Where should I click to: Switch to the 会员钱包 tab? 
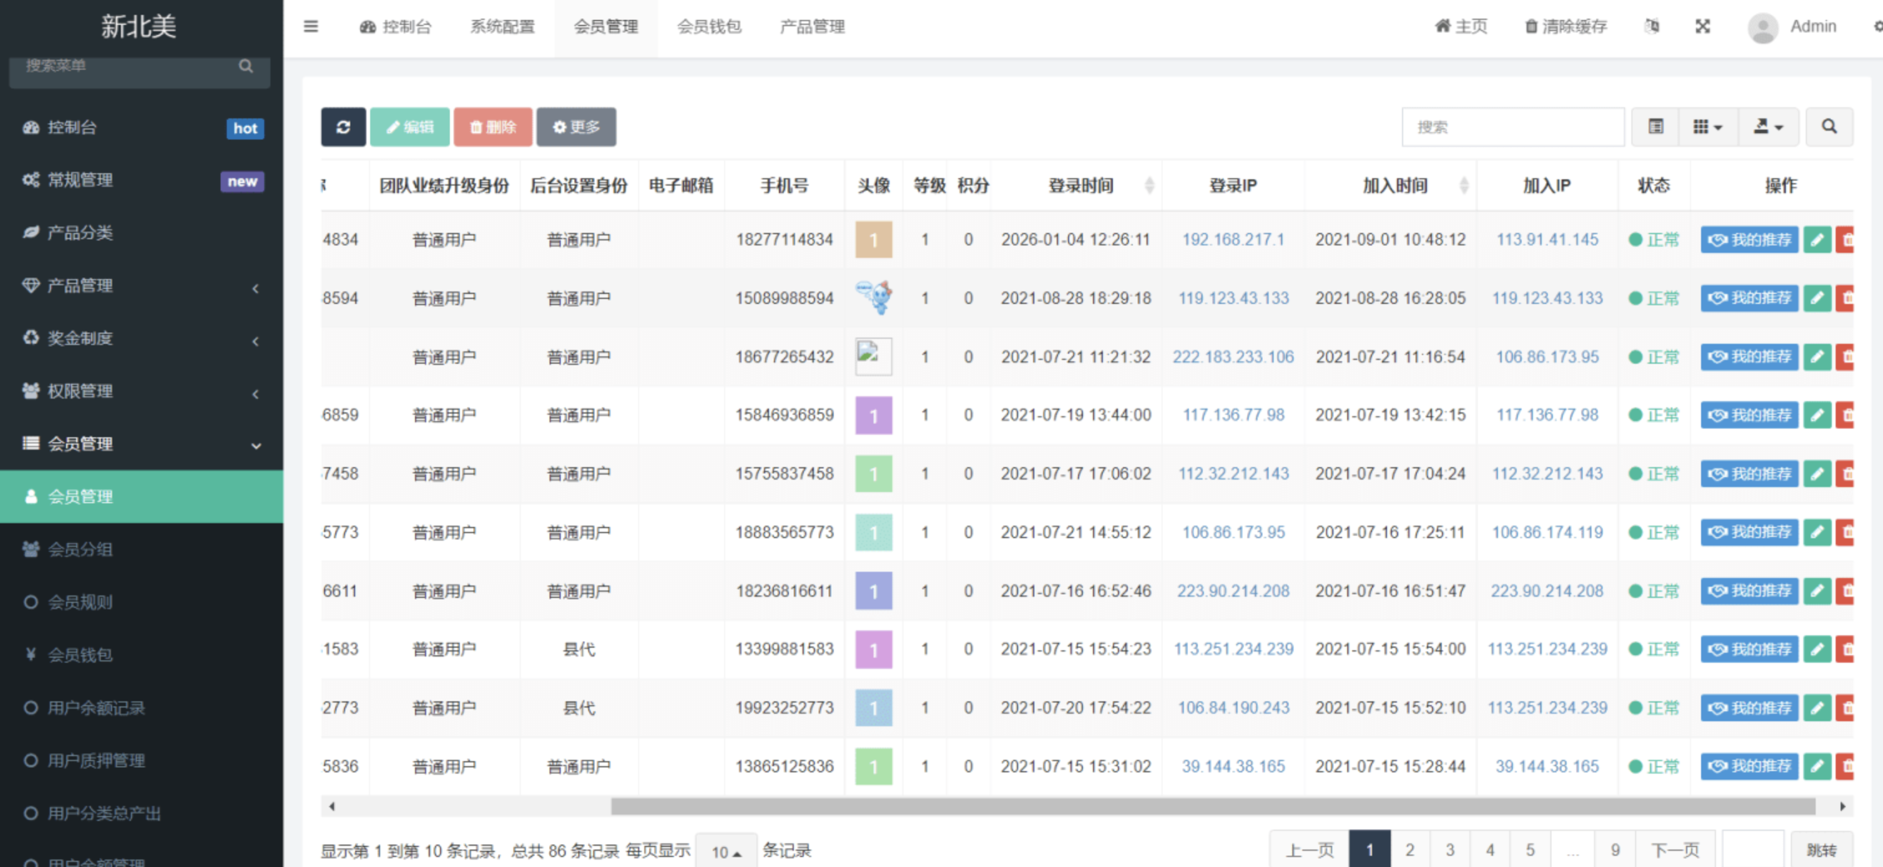(x=710, y=27)
